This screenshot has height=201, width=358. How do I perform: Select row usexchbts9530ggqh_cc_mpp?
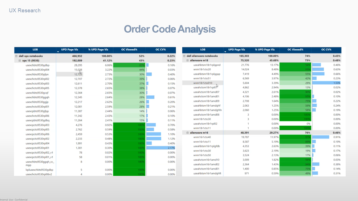click(95, 163)
